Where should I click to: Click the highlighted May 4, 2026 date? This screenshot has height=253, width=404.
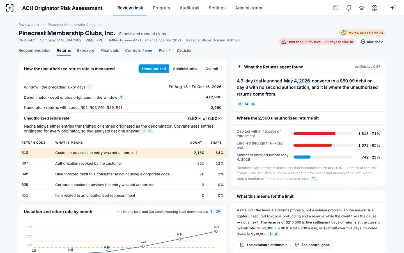[297, 81]
